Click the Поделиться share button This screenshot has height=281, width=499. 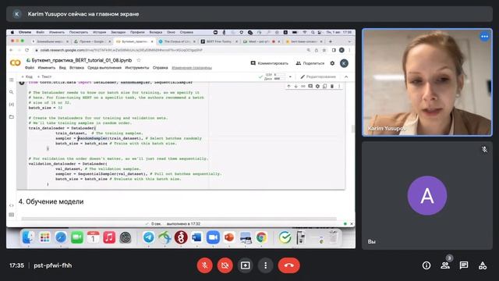click(x=310, y=63)
